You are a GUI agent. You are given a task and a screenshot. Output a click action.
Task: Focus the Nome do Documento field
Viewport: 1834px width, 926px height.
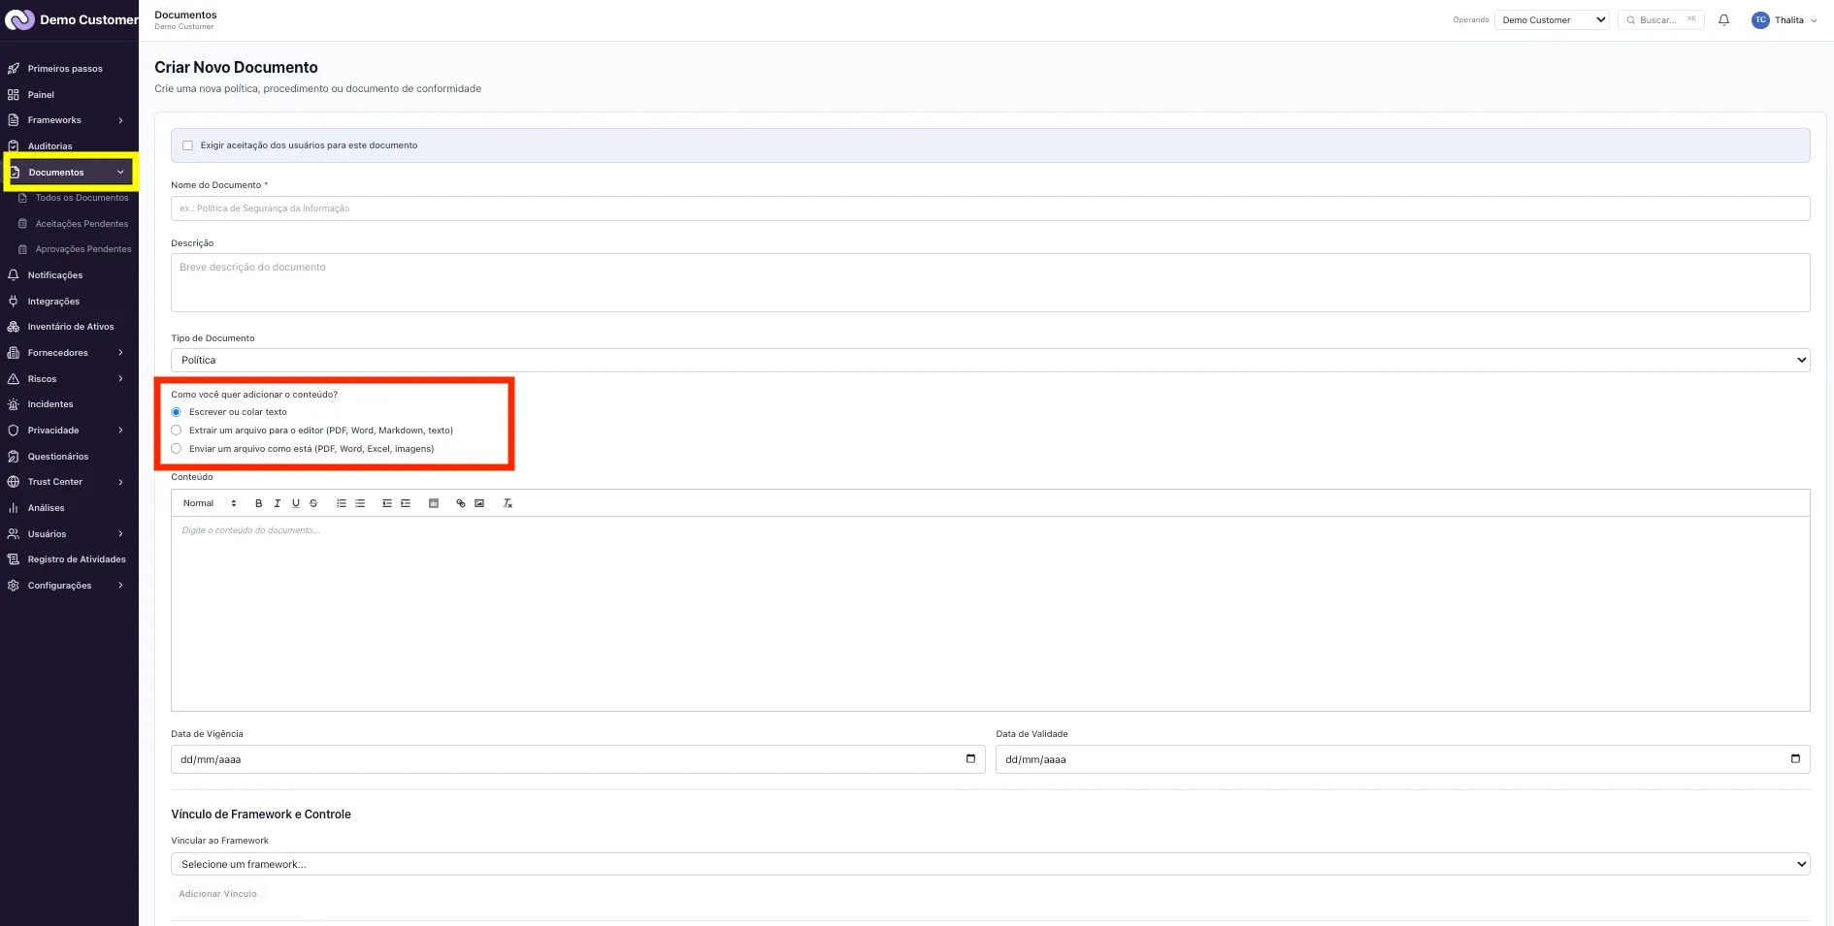990,208
